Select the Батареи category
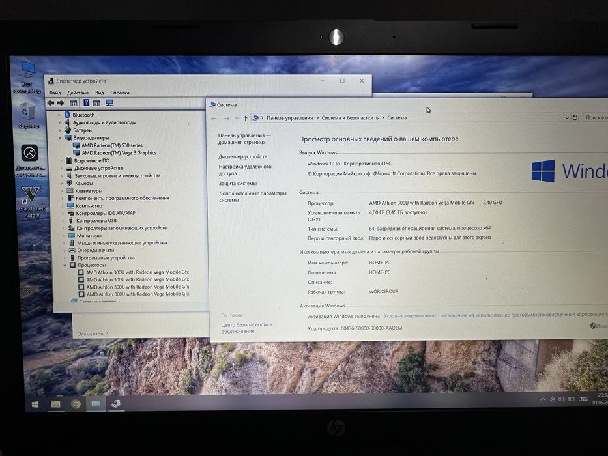Screen dimensions: 608x456 click(82, 130)
